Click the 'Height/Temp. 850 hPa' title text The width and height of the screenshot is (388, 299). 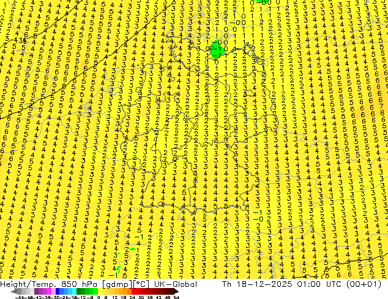tap(49, 284)
